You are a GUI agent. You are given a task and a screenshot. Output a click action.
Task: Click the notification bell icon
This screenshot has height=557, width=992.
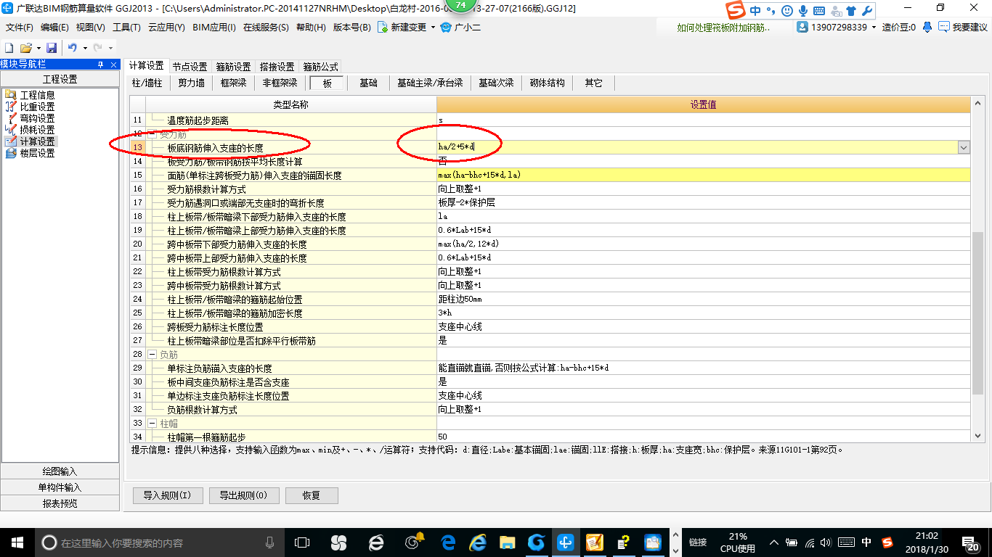927,27
